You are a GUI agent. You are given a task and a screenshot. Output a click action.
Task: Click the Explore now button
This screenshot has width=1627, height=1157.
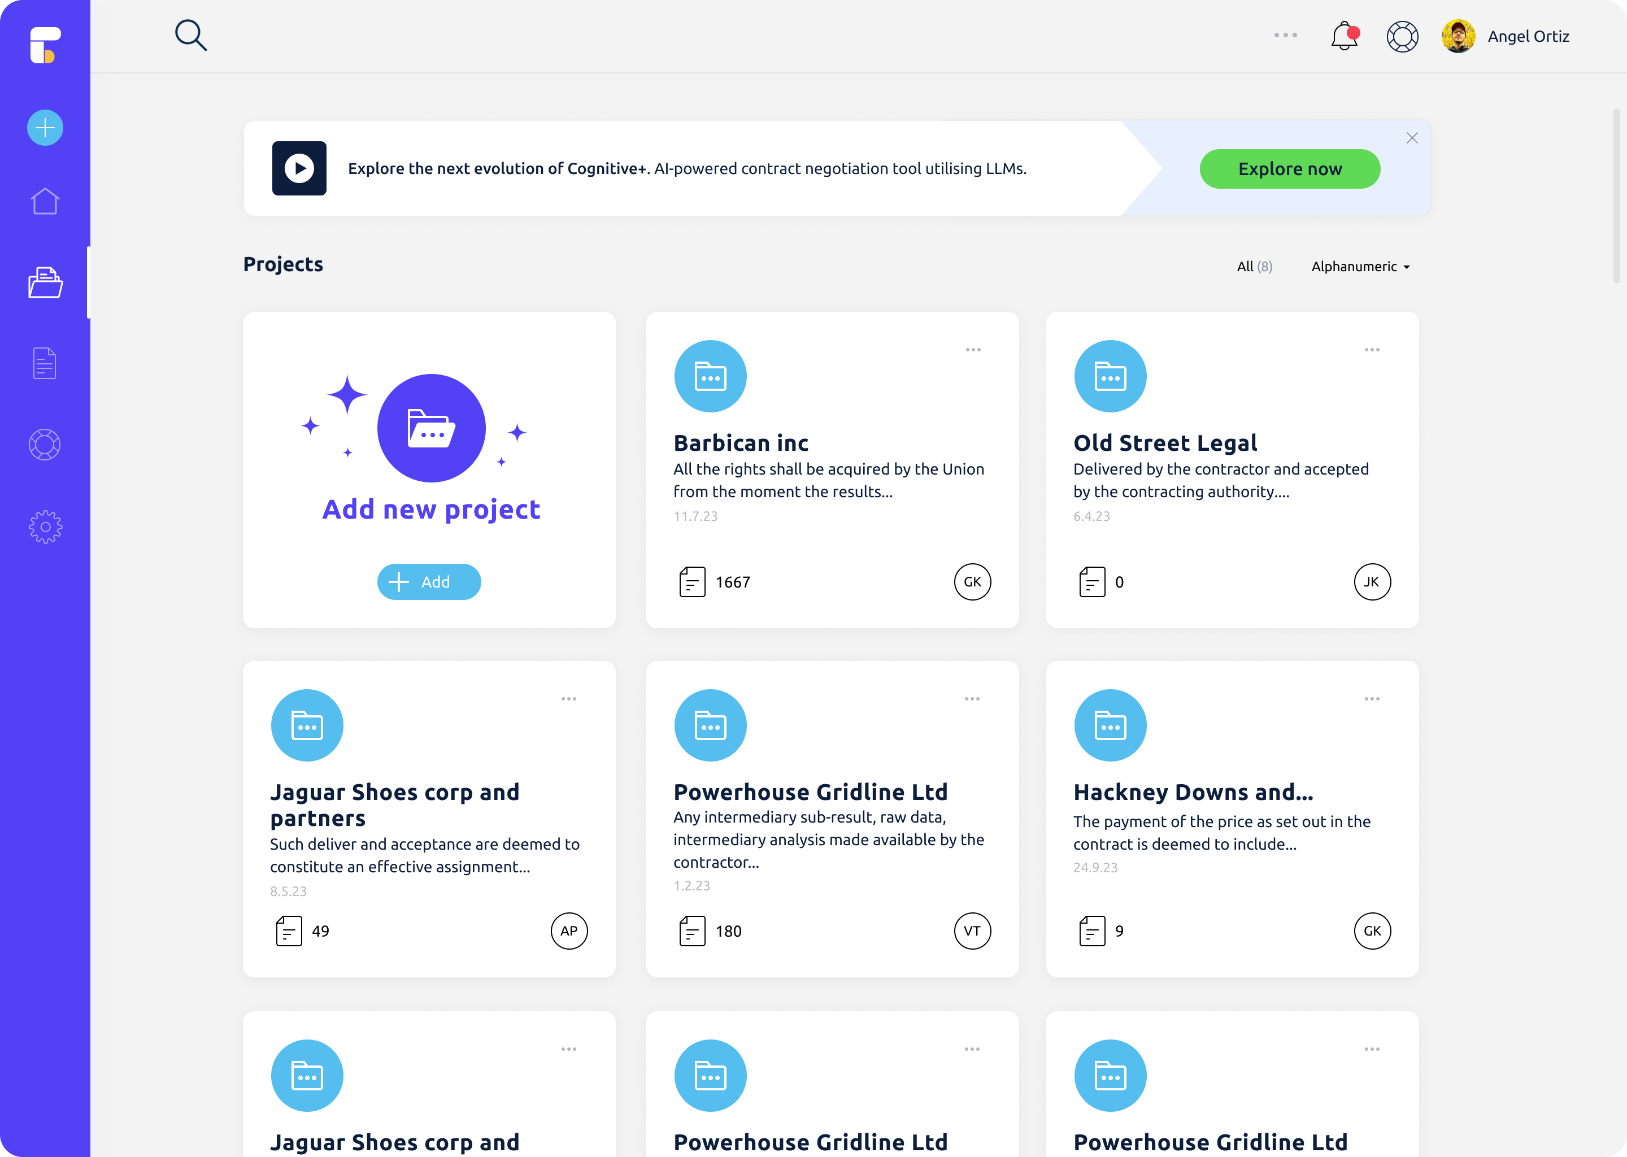click(x=1289, y=169)
